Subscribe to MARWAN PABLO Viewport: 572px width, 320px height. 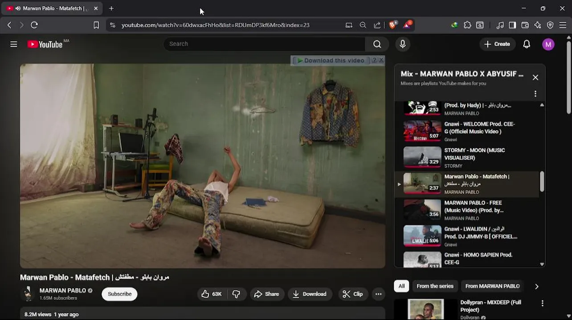[119, 294]
